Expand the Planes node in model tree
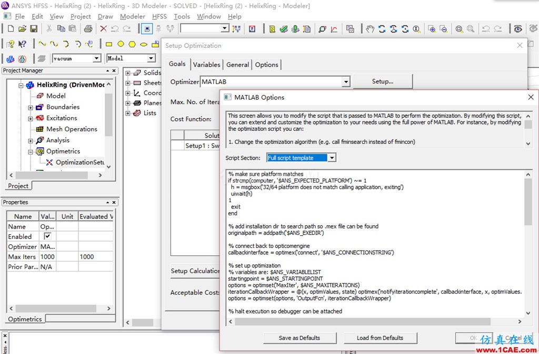This screenshot has height=354, width=539. click(x=127, y=103)
